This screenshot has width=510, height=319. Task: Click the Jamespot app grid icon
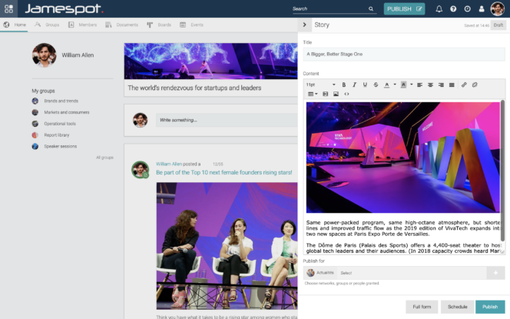[10, 9]
